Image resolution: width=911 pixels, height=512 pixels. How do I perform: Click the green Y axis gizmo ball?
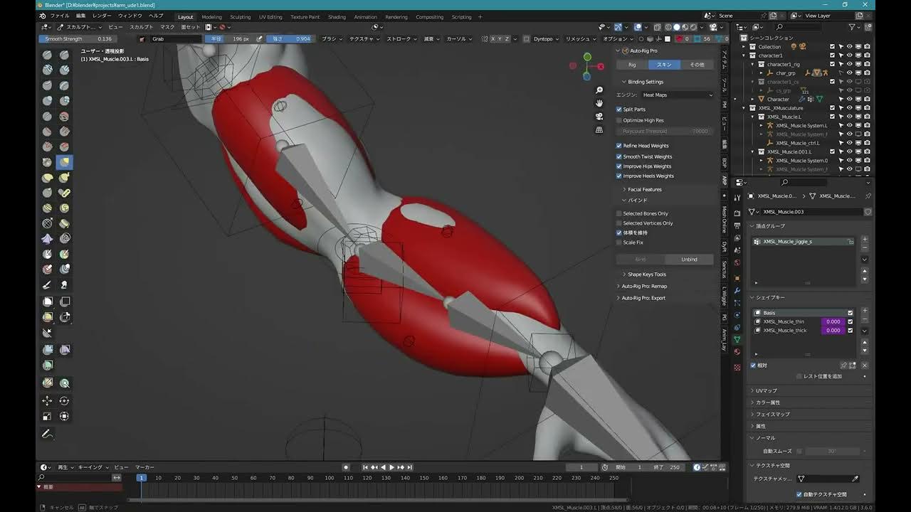tap(587, 57)
